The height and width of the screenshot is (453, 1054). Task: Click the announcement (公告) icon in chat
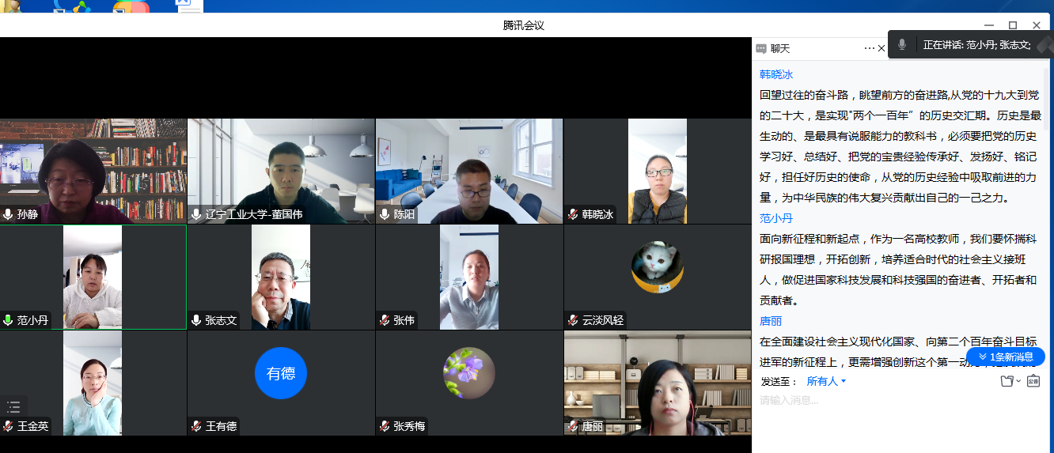(x=1033, y=381)
